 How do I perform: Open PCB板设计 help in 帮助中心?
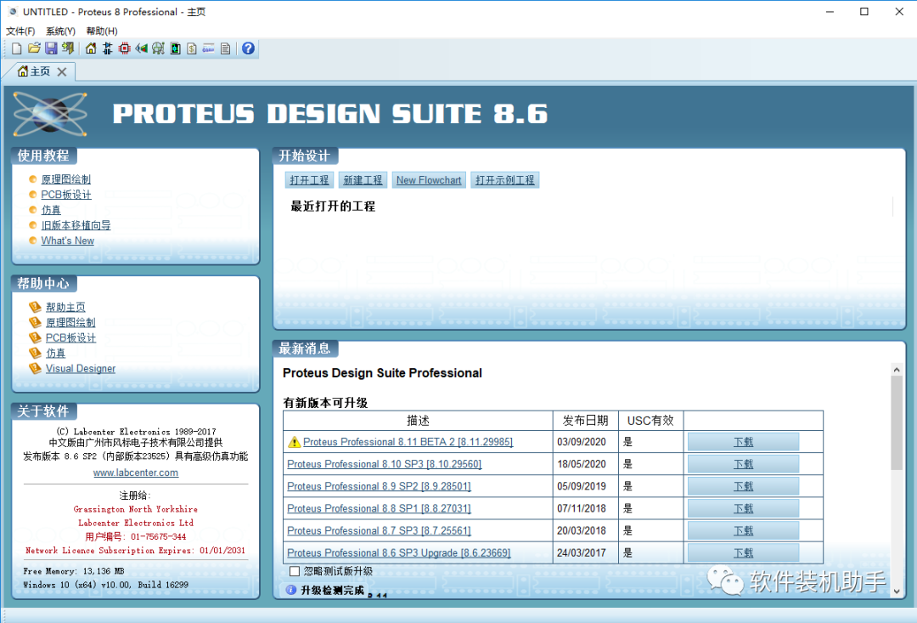[x=70, y=338]
